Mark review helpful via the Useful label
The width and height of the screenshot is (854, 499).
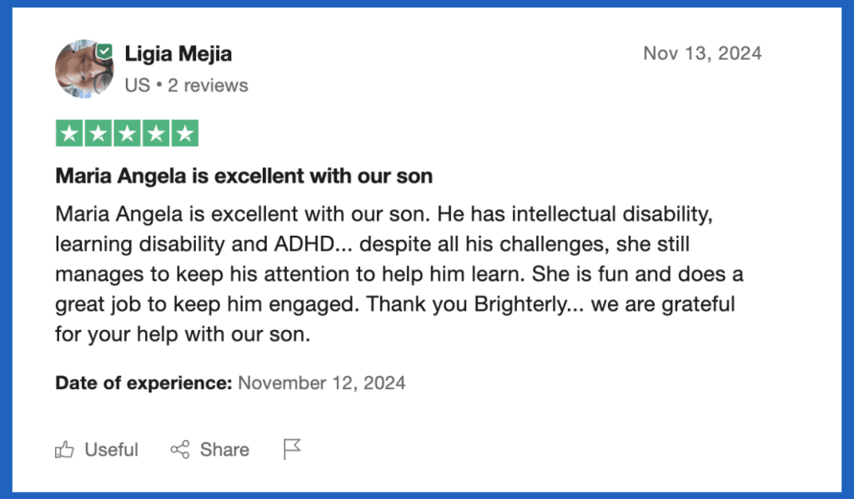tap(111, 450)
